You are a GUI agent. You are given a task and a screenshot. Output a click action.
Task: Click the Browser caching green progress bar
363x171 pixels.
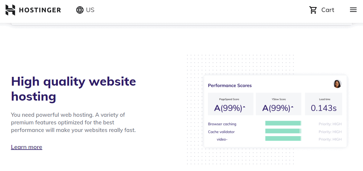click(x=283, y=123)
